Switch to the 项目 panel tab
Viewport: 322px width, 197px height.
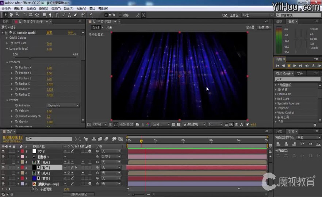[6, 22]
